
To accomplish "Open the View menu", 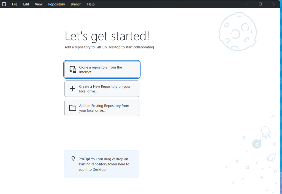I will point(39,4).
